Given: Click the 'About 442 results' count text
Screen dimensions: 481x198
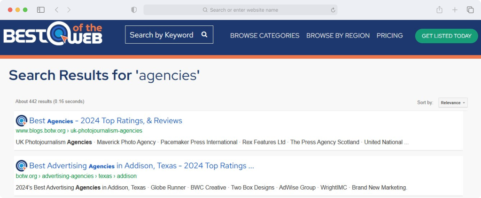Looking at the screenshot, I should pos(50,101).
